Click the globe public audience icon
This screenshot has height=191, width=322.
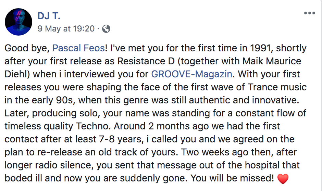click(106, 29)
